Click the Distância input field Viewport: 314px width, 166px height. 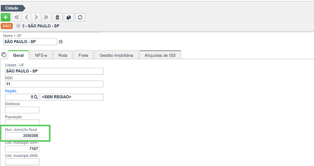tap(22, 110)
